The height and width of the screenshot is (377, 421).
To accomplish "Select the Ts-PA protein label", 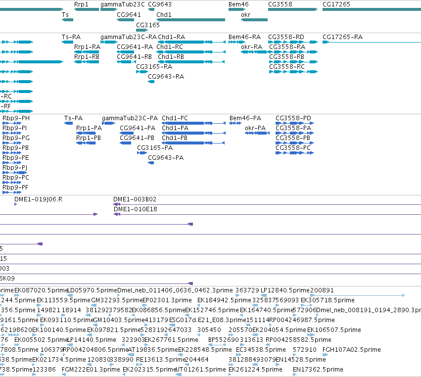I will [73, 118].
